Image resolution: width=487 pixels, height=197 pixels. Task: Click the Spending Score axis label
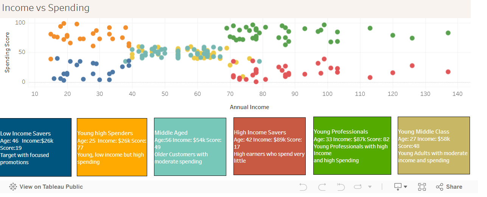point(7,52)
